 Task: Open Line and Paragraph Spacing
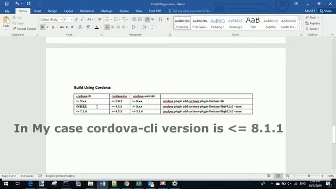tap(134, 27)
